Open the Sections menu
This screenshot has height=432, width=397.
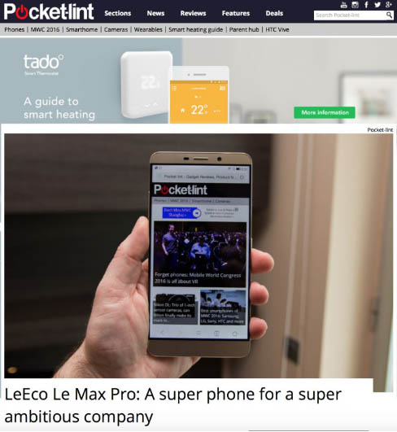pos(118,13)
